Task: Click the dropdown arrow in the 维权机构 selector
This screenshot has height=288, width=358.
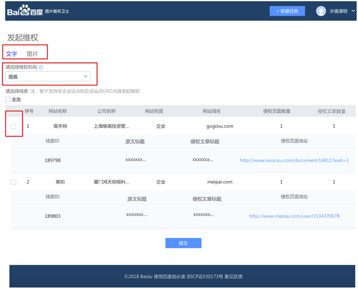Action: tap(86, 77)
